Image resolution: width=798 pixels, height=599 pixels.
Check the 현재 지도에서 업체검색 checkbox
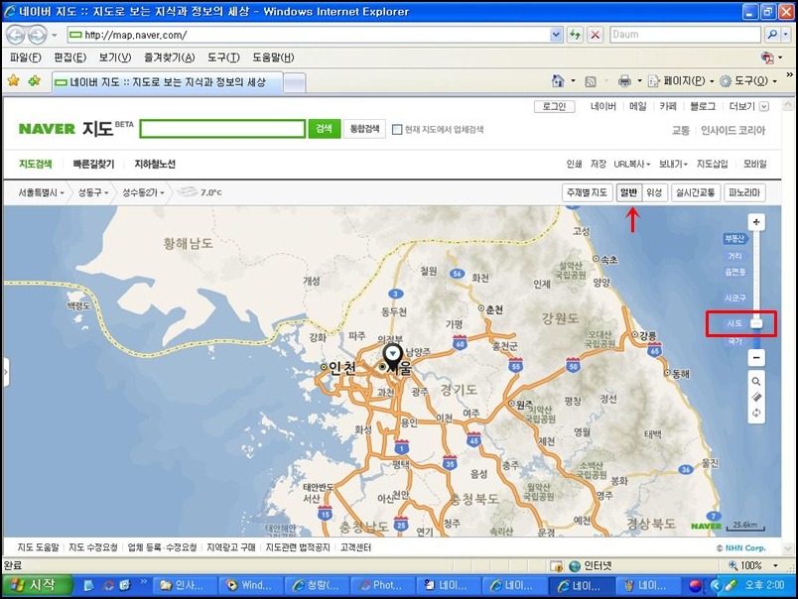point(397,130)
